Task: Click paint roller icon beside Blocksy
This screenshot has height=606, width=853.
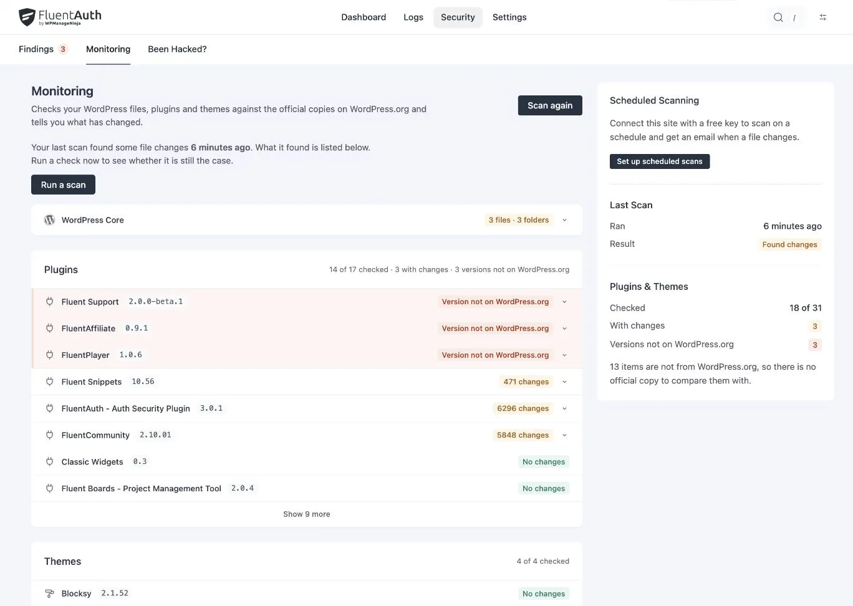Action: coord(49,594)
